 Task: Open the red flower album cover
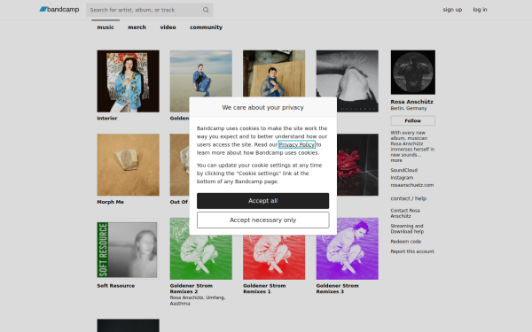(x=357, y=165)
